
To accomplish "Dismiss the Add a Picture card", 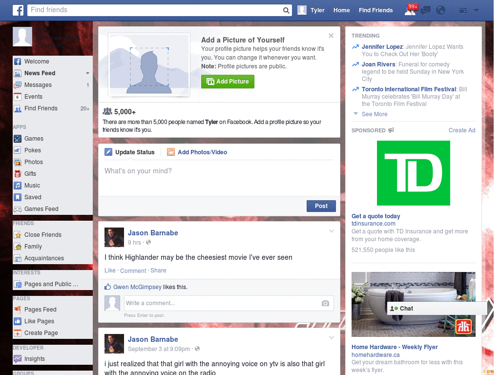I will pyautogui.click(x=331, y=36).
